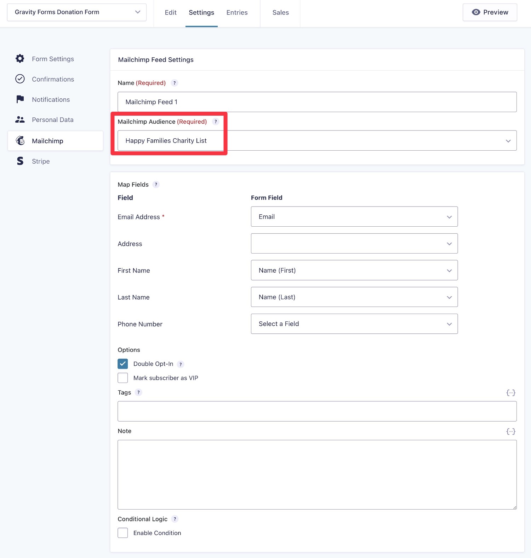Click the Phone Number field label
Screen dimensions: 531x558
pos(140,324)
